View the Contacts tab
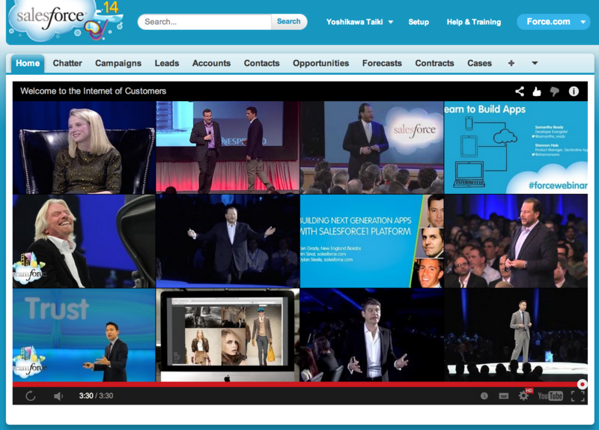 pyautogui.click(x=261, y=64)
